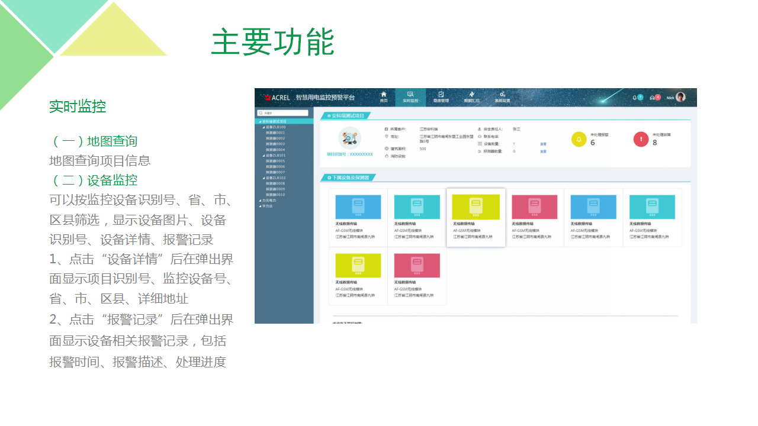Click the slide title 主要功能
758x426 pixels.
tap(273, 42)
